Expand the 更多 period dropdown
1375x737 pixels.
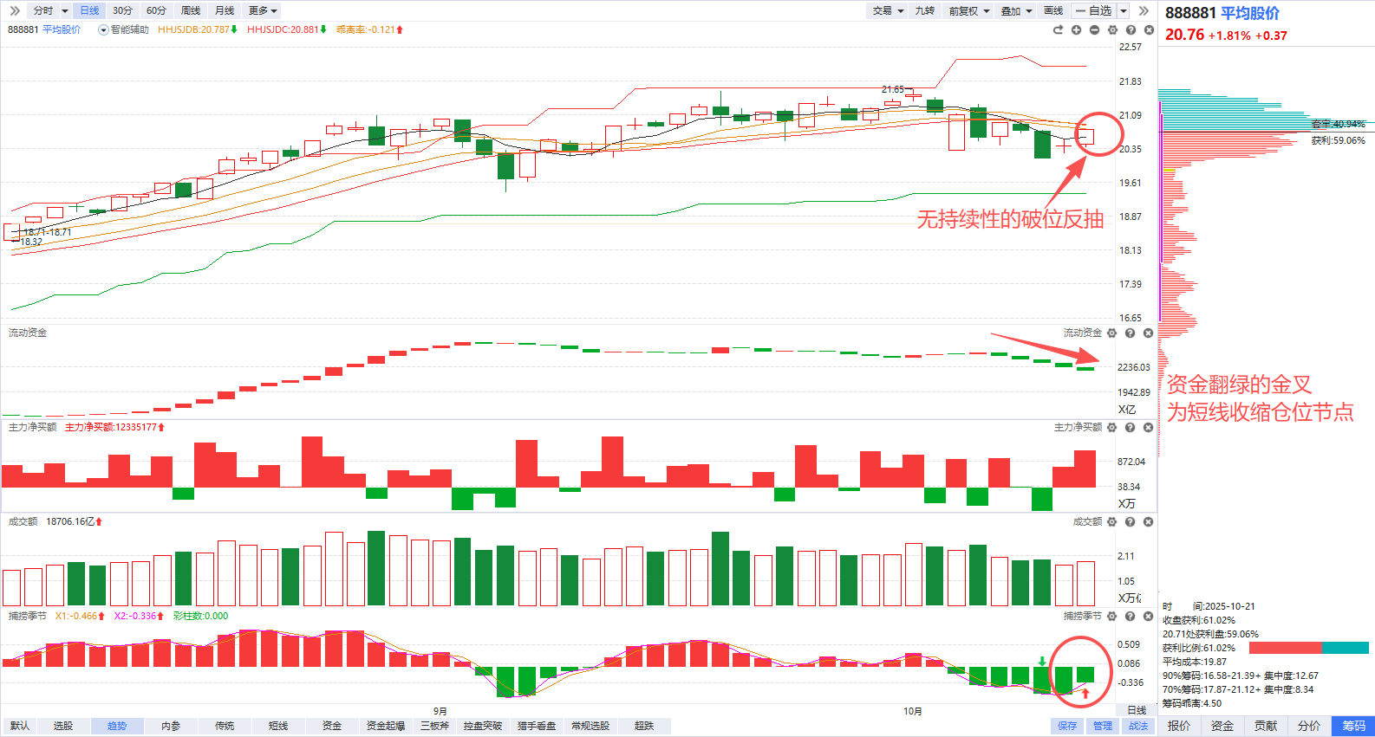[x=262, y=10]
